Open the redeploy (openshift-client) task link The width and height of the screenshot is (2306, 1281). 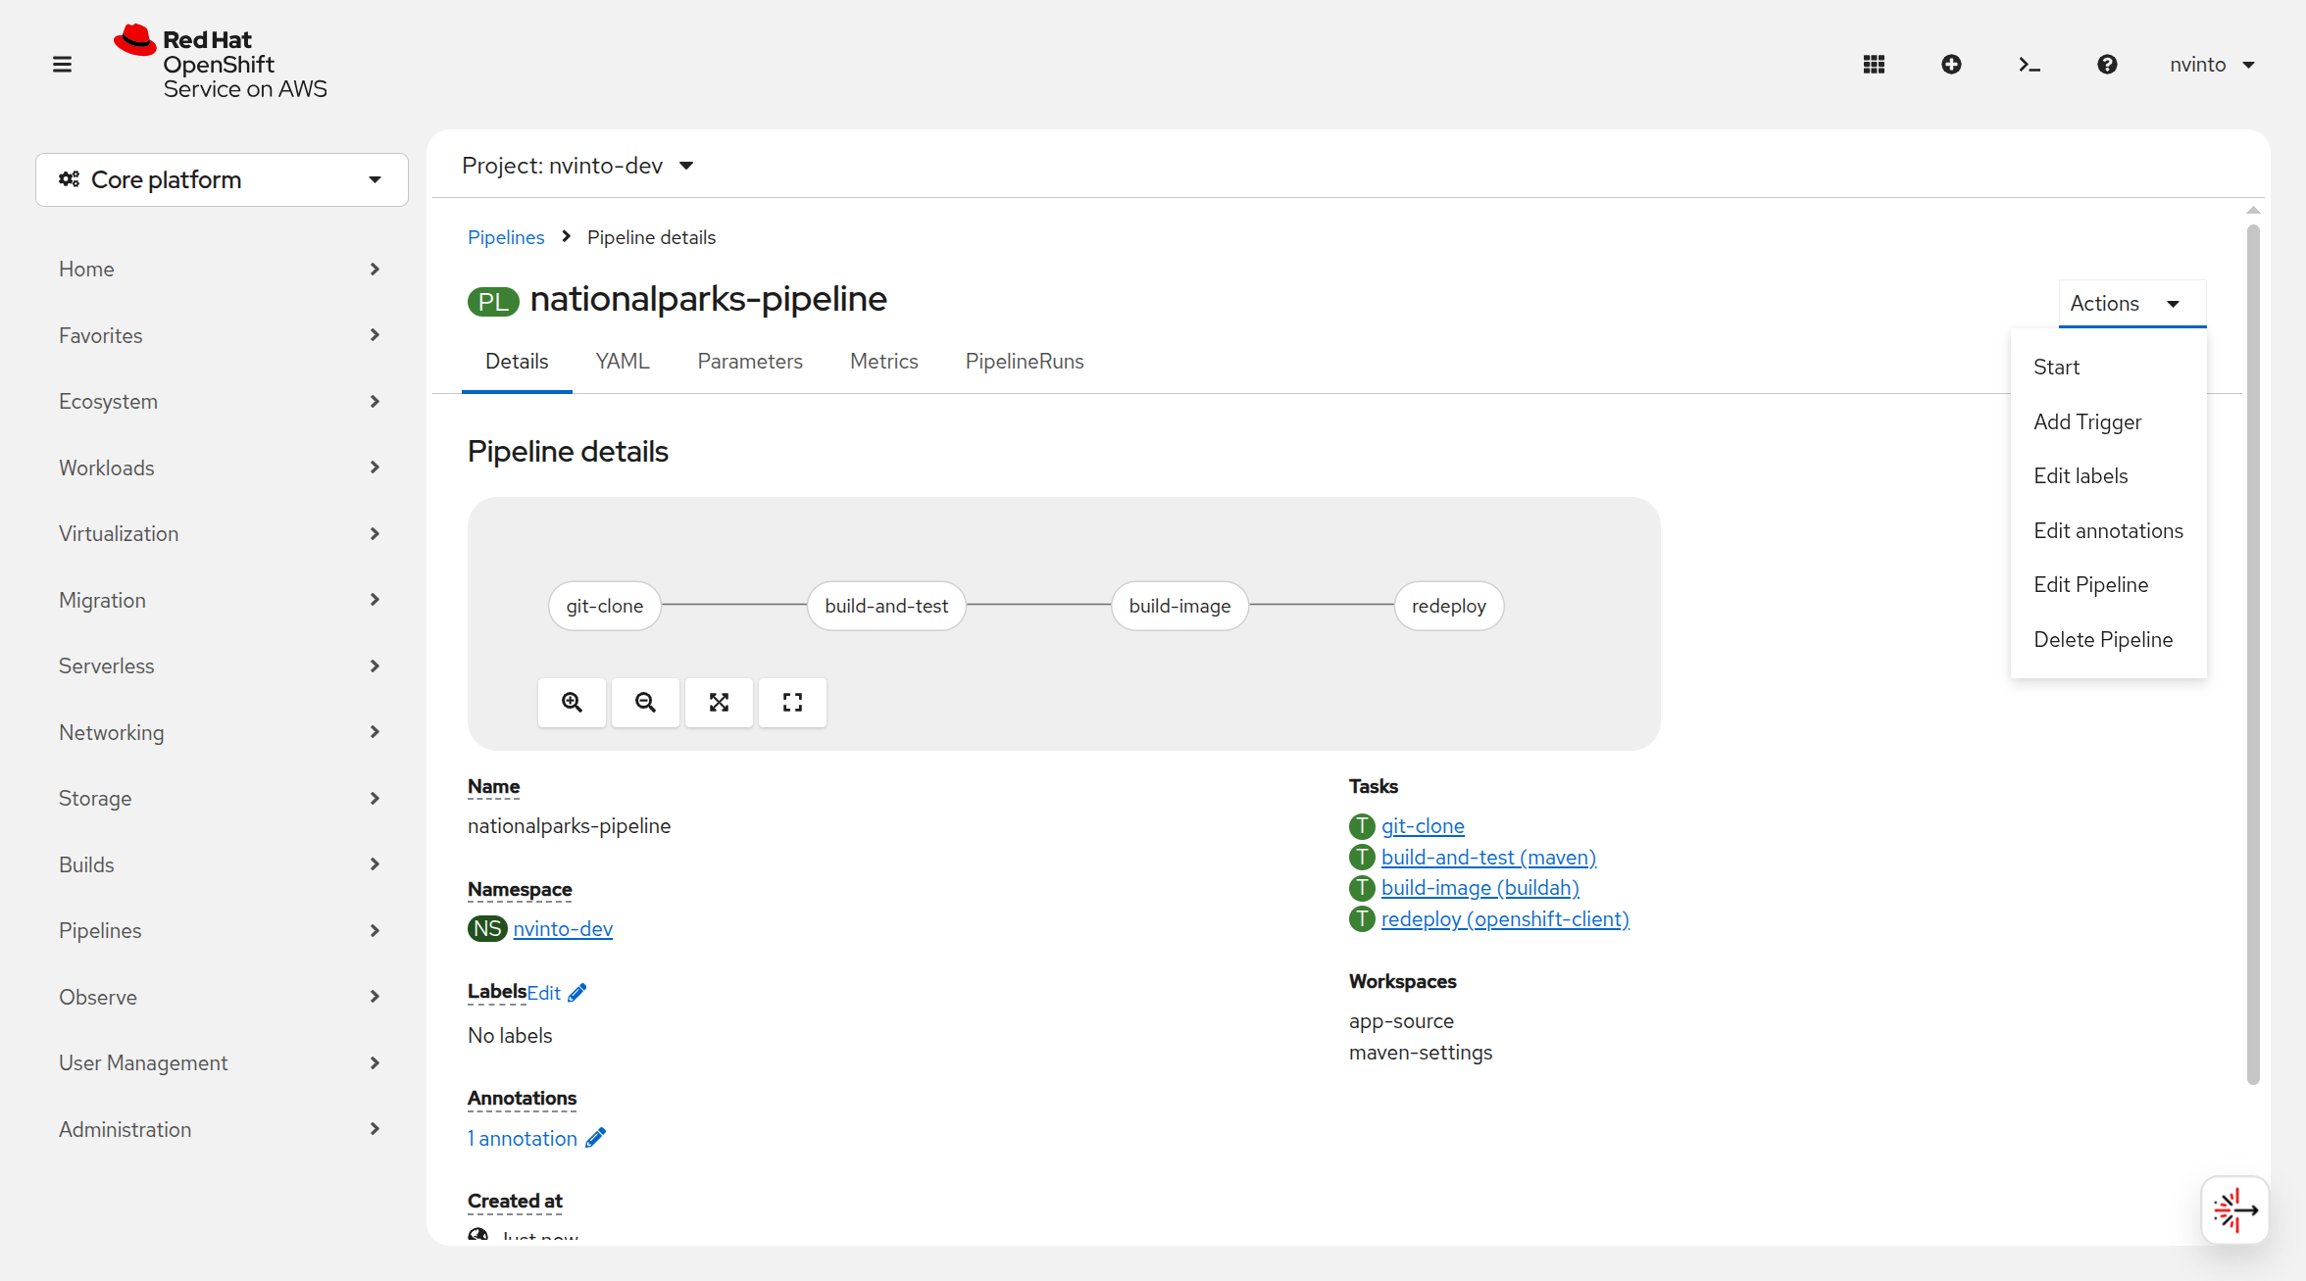coord(1505,919)
